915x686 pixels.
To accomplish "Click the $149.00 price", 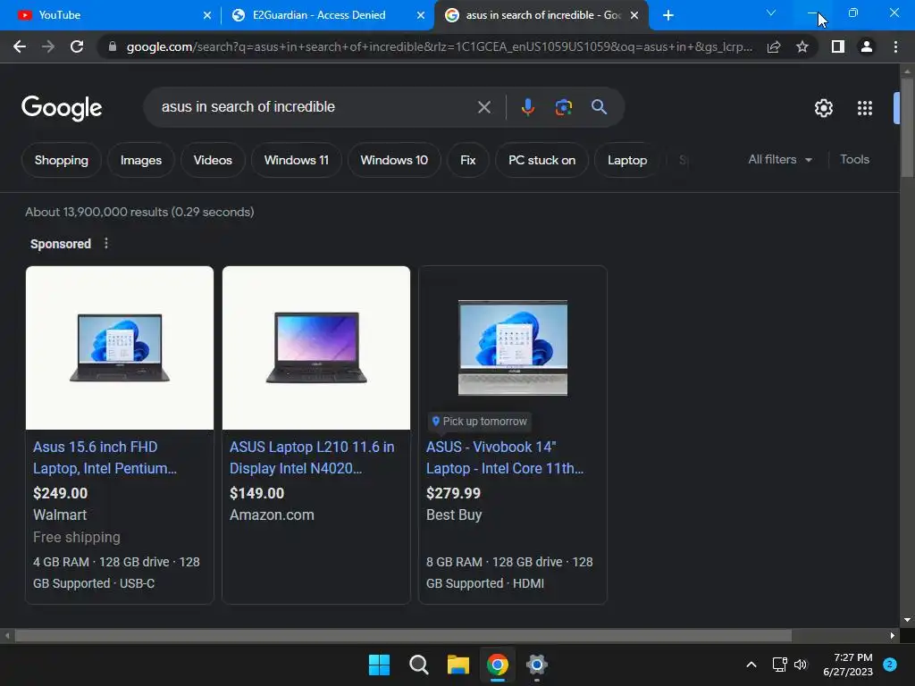I will click(256, 493).
